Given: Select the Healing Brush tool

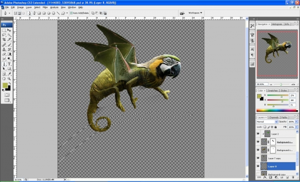Looking at the screenshot, I should pyautogui.click(x=4, y=45).
